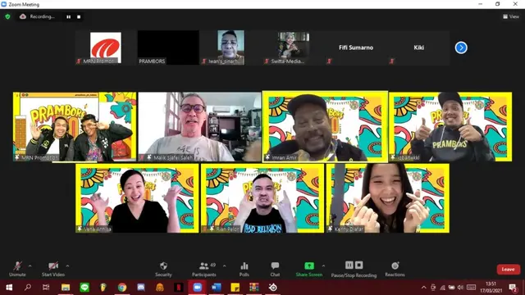
Task: Click the Start Video camera icon
Action: (x=53, y=265)
